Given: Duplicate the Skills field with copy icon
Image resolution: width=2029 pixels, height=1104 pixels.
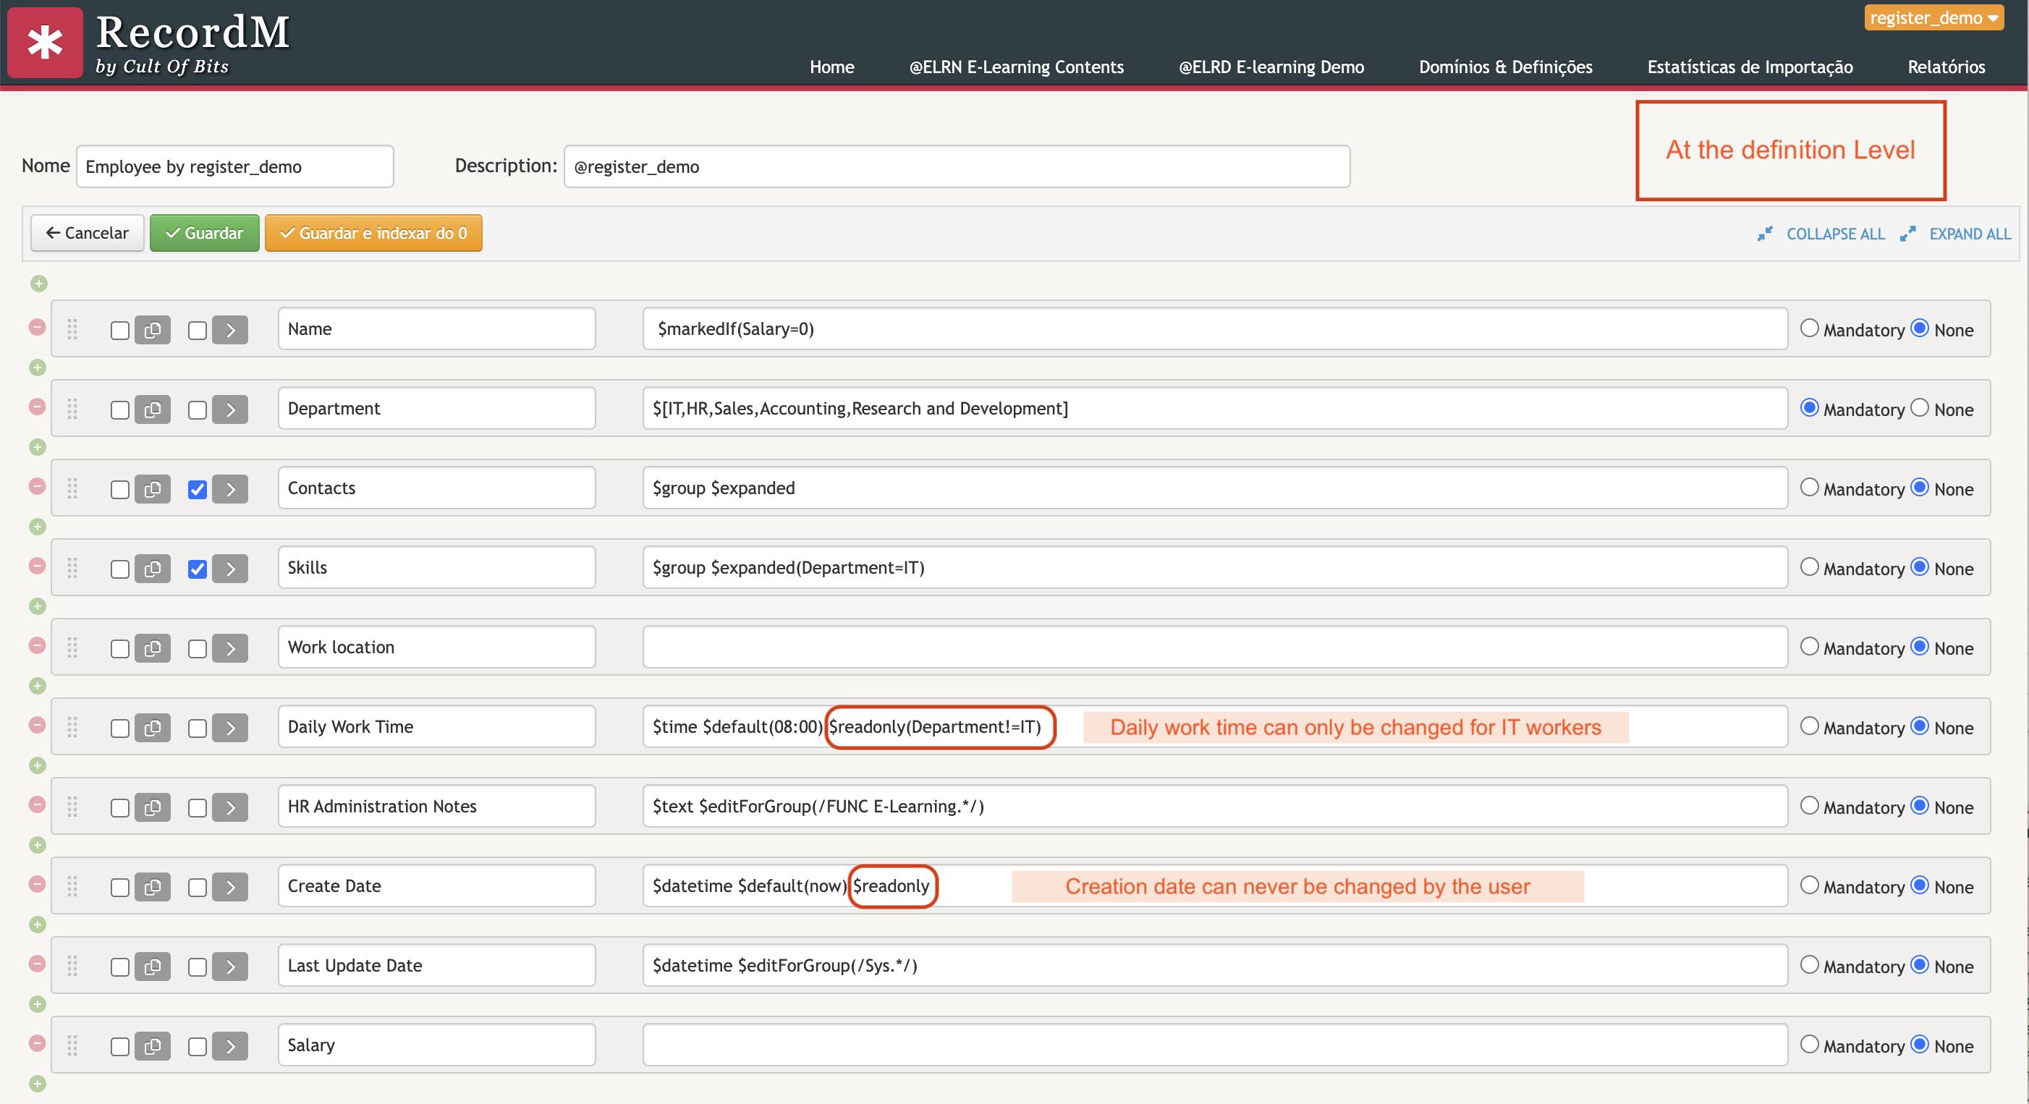Looking at the screenshot, I should pyautogui.click(x=153, y=569).
